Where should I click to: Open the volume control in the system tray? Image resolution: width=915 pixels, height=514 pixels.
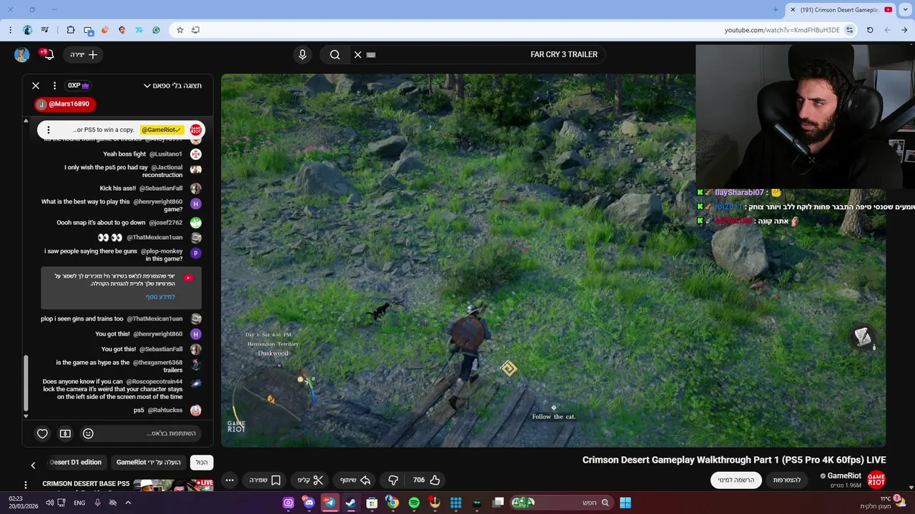(50, 503)
